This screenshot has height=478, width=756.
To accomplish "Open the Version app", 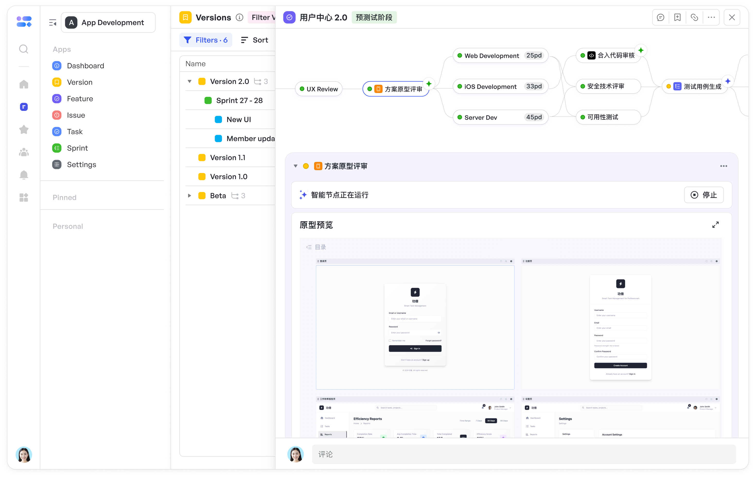I will [x=73, y=82].
